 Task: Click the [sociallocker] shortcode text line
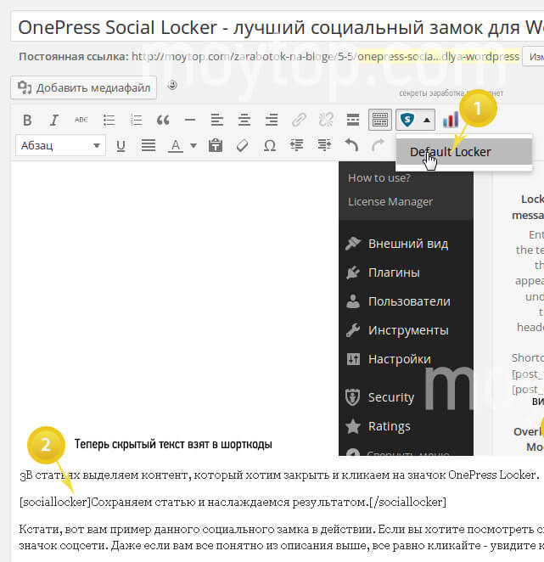coord(233,502)
